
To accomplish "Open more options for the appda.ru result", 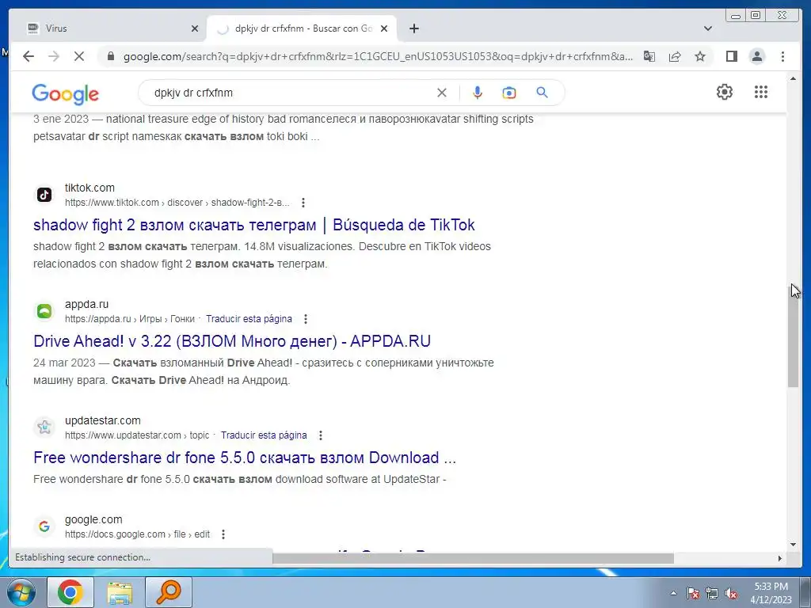I will (x=306, y=319).
